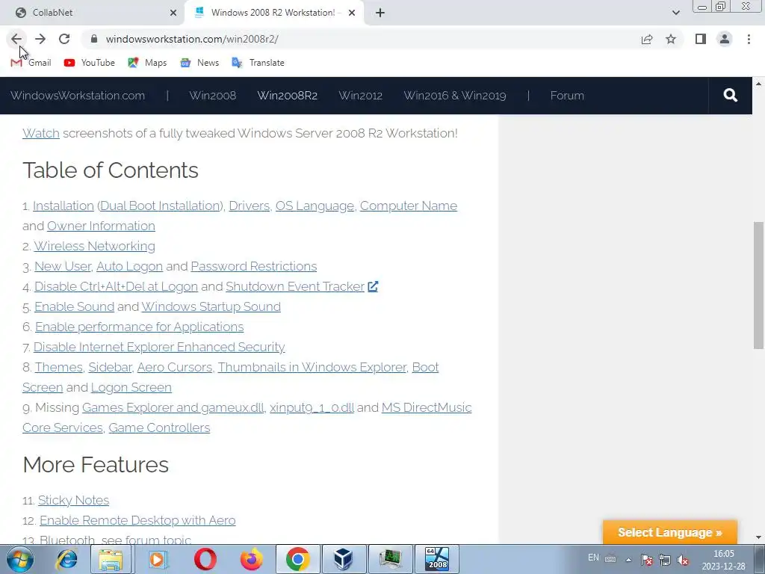
Task: Open the xinput9_1_0.dll link
Action: point(312,407)
